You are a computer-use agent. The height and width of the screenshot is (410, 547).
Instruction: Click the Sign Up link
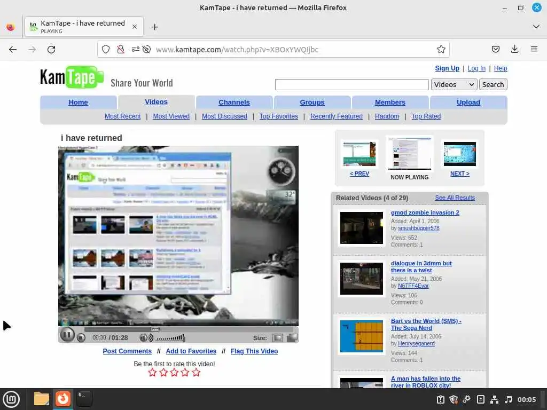click(x=447, y=68)
